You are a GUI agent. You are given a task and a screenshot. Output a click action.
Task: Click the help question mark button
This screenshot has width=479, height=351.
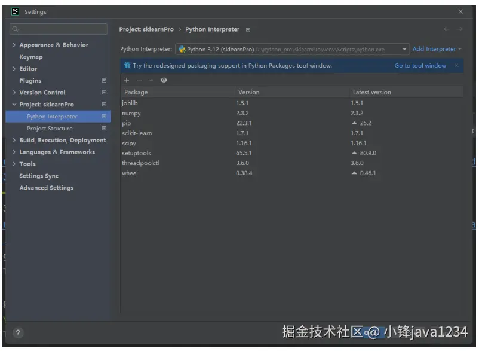[18, 333]
